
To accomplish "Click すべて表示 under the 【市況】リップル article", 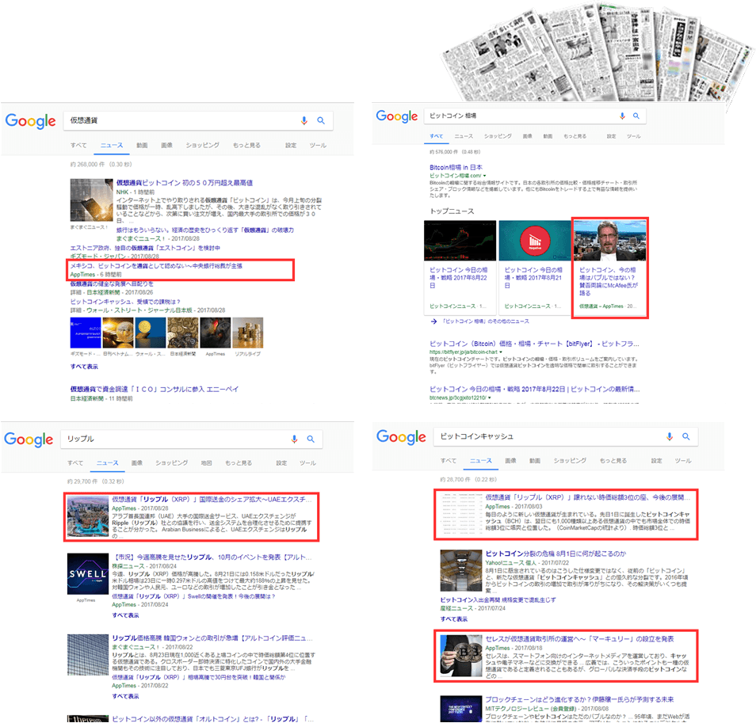I will (x=125, y=615).
